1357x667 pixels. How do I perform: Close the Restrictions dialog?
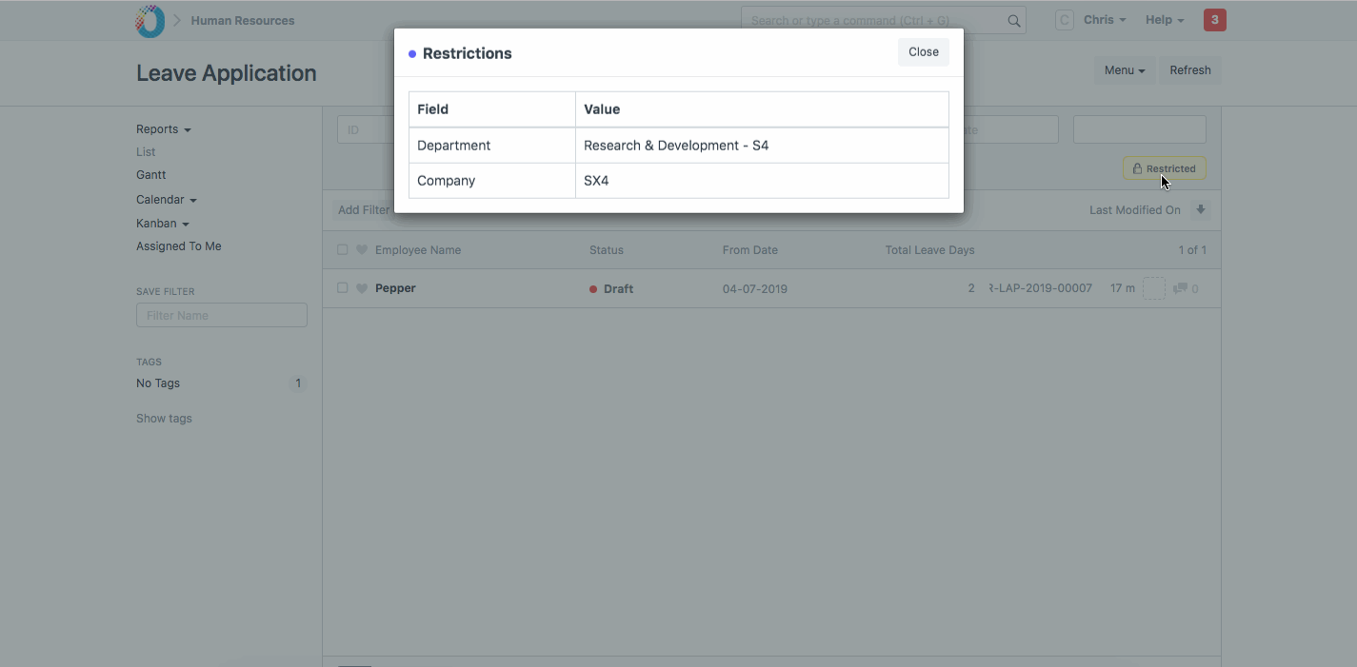(x=923, y=52)
